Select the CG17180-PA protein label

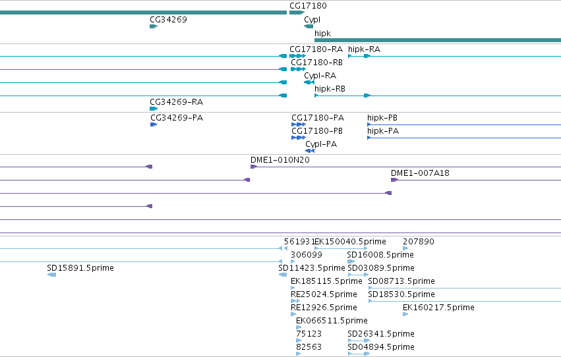(x=318, y=117)
